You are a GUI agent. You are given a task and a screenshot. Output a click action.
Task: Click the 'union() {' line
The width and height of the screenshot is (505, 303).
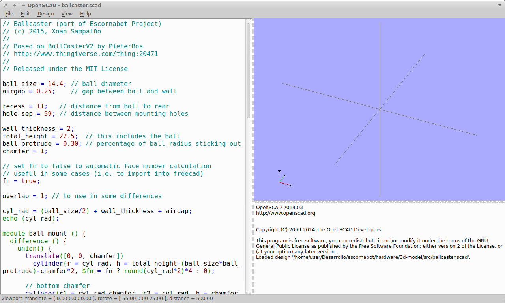click(35, 249)
